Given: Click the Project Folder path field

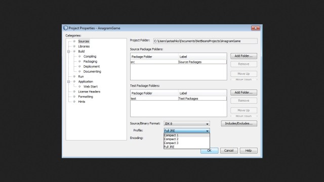Looking at the screenshot, I should pyautogui.click(x=206, y=41).
